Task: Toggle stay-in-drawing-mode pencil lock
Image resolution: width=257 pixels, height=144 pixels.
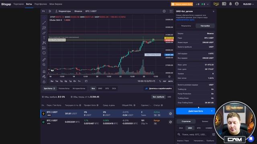Action: coord(44,76)
